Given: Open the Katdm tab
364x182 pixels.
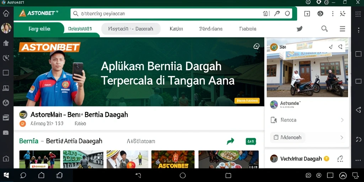Looking at the screenshot, I should [x=176, y=29].
